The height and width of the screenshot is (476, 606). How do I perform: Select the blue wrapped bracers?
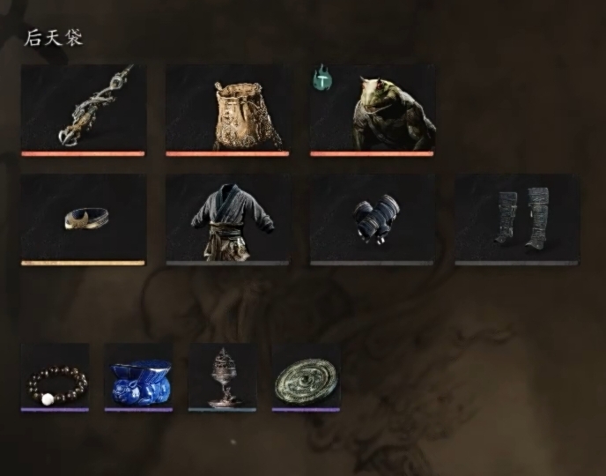pos(373,219)
